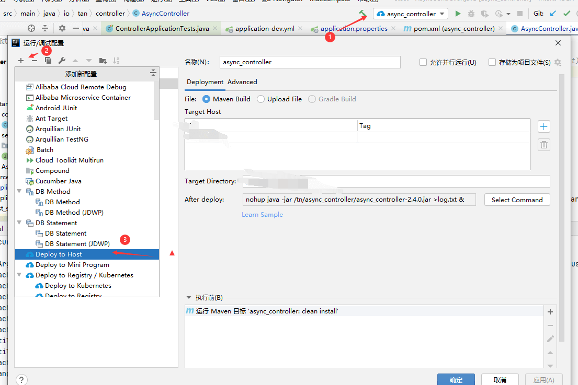578x385 pixels.
Task: Open application.properties editor tab
Action: (x=354, y=29)
